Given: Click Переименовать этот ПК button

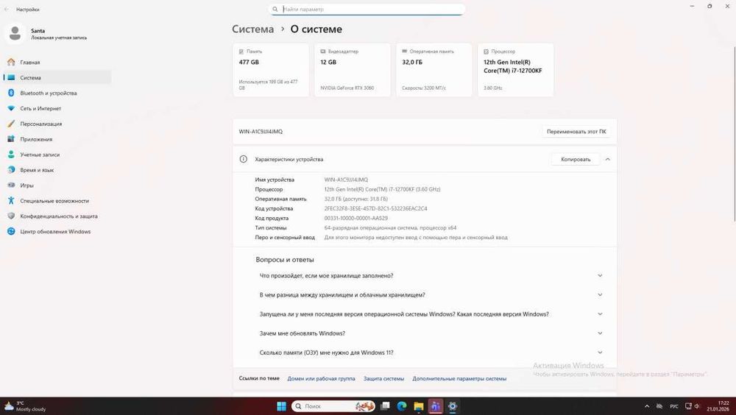Looking at the screenshot, I should coord(576,132).
